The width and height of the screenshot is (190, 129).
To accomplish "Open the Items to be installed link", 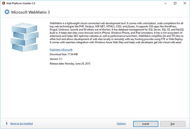I will (x=22, y=123).
